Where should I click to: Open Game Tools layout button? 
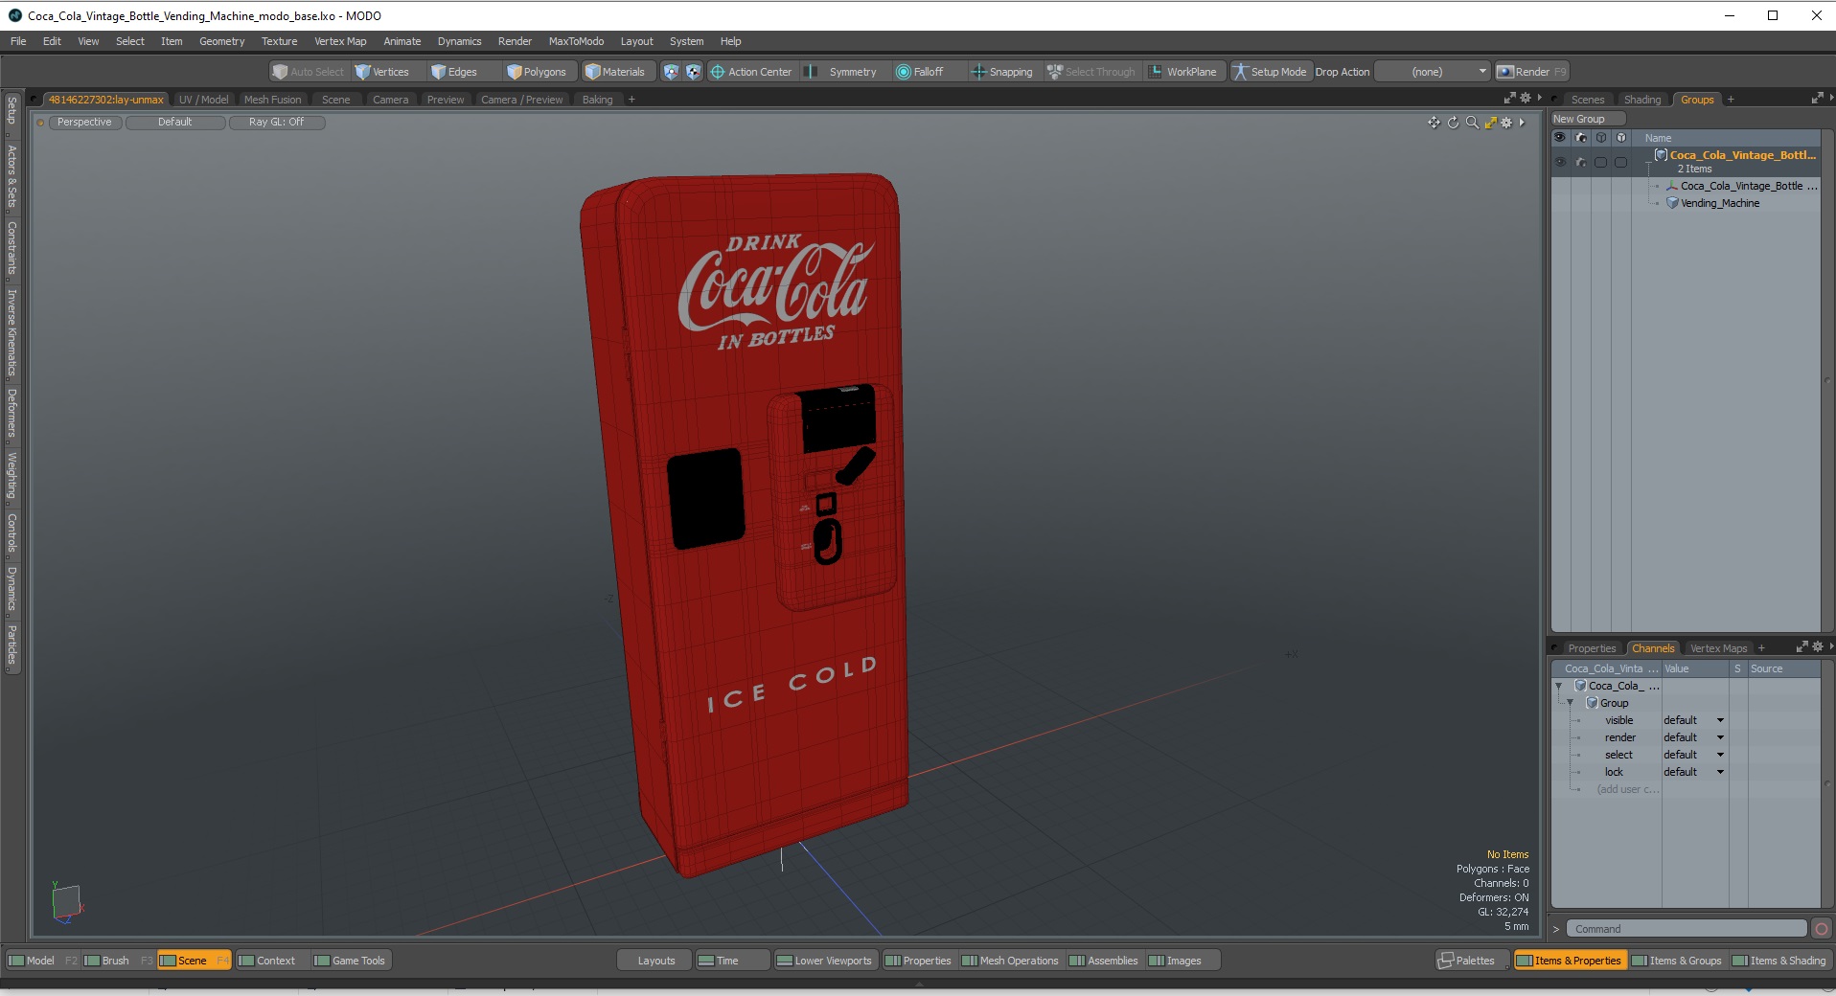[x=350, y=961]
